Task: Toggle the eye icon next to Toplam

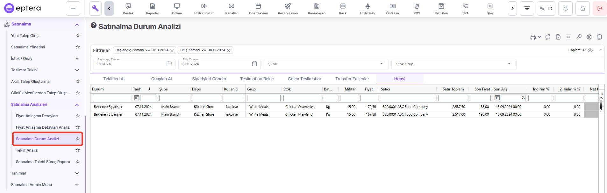Action: click(x=590, y=50)
